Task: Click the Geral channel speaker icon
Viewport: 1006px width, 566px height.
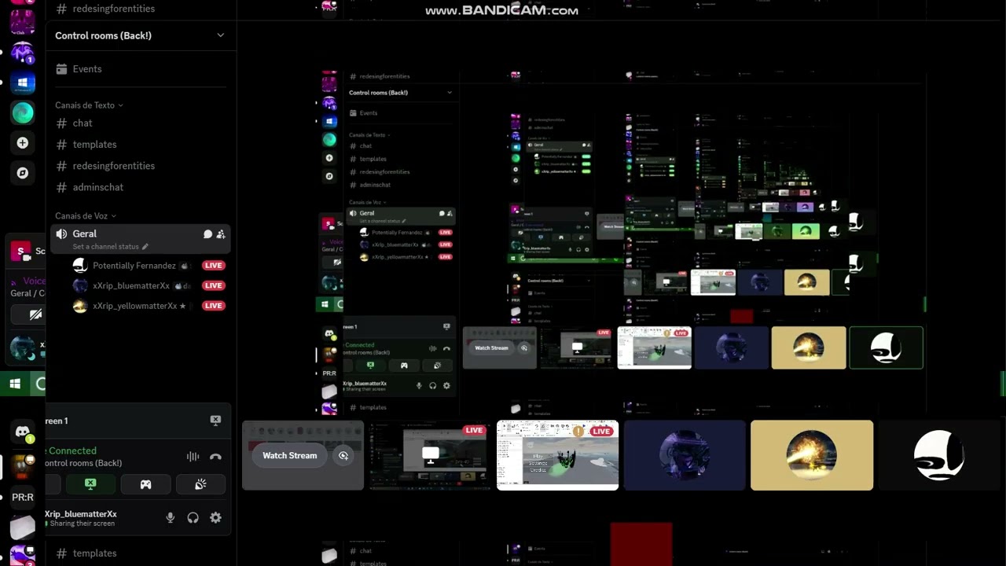Action: click(x=61, y=234)
